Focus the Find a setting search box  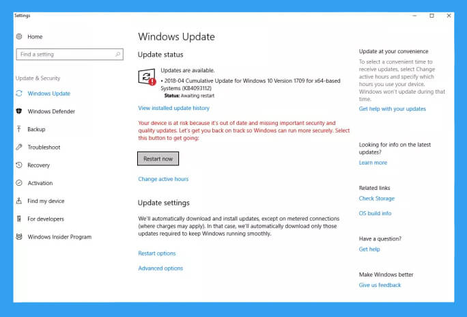click(70, 54)
